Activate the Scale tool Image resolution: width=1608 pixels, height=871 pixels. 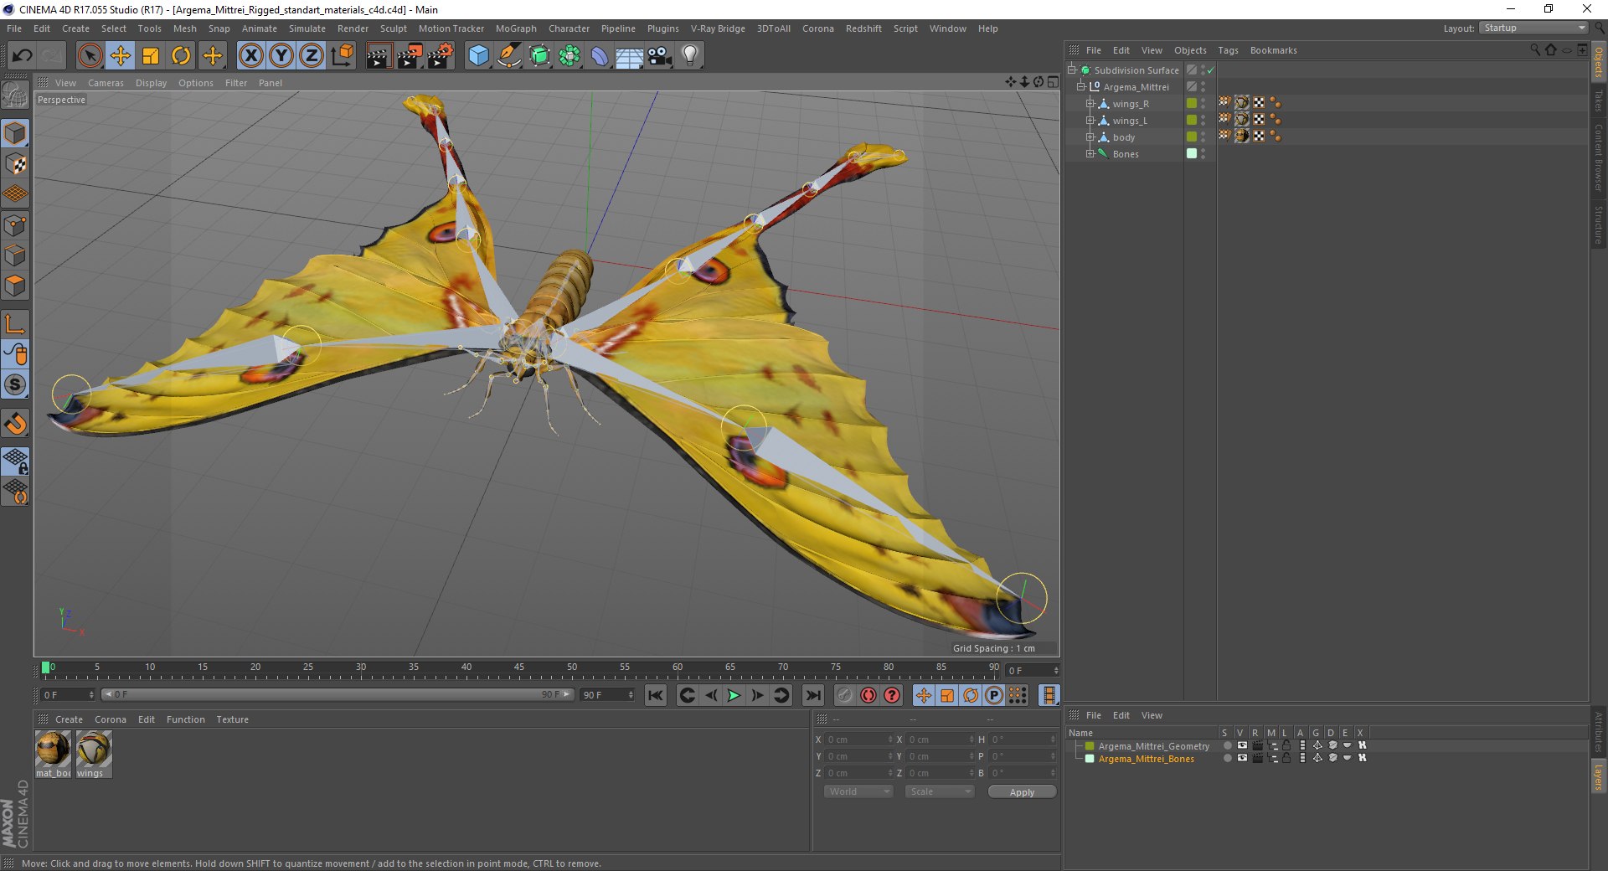pos(151,56)
